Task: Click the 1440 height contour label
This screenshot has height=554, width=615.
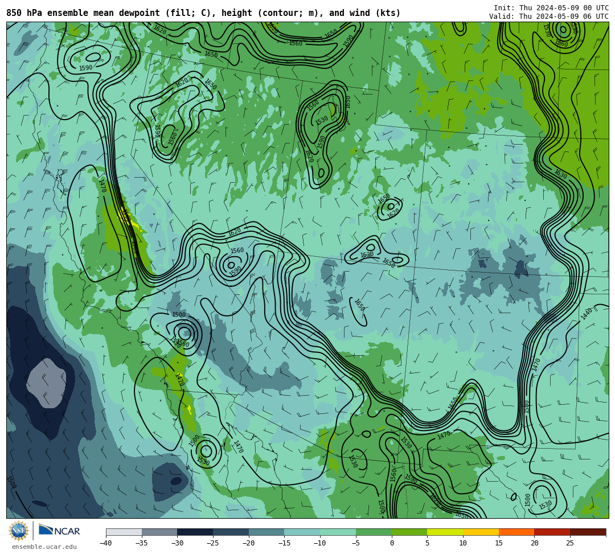Action: click(x=587, y=314)
